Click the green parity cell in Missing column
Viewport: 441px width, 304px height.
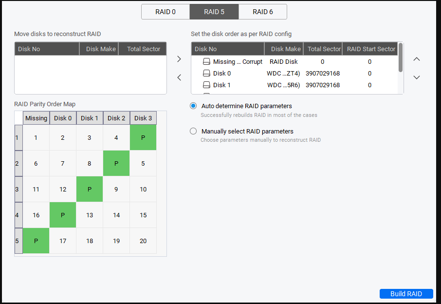click(x=36, y=241)
